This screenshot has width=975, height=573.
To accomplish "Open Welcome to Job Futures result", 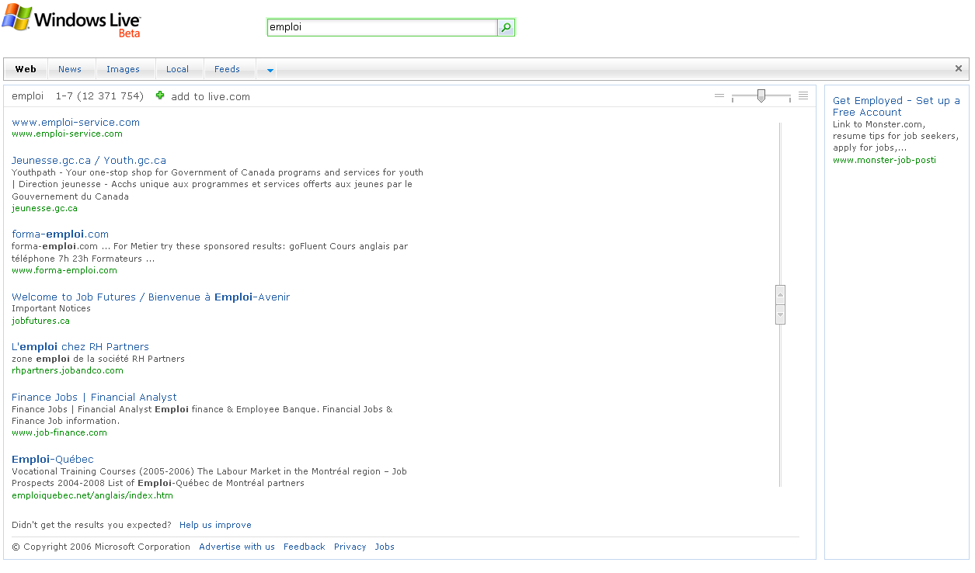I will click(151, 297).
